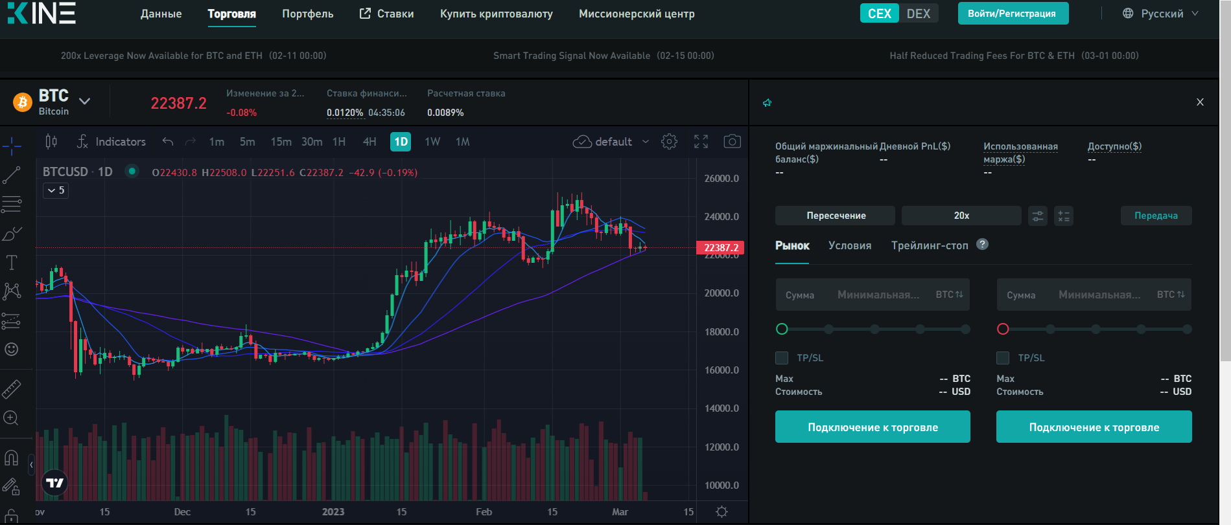Take a chart snapshot with camera icon
This screenshot has width=1231, height=525.
click(x=733, y=142)
